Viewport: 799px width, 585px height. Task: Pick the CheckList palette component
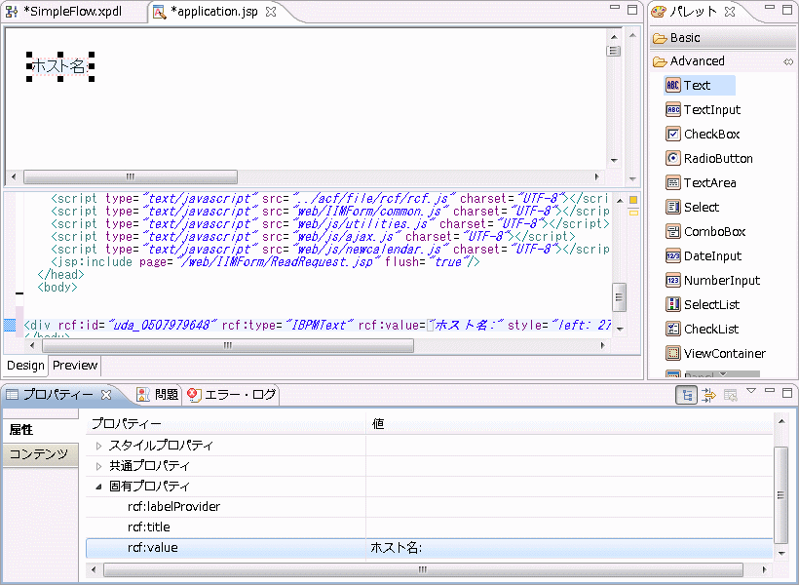click(x=703, y=329)
